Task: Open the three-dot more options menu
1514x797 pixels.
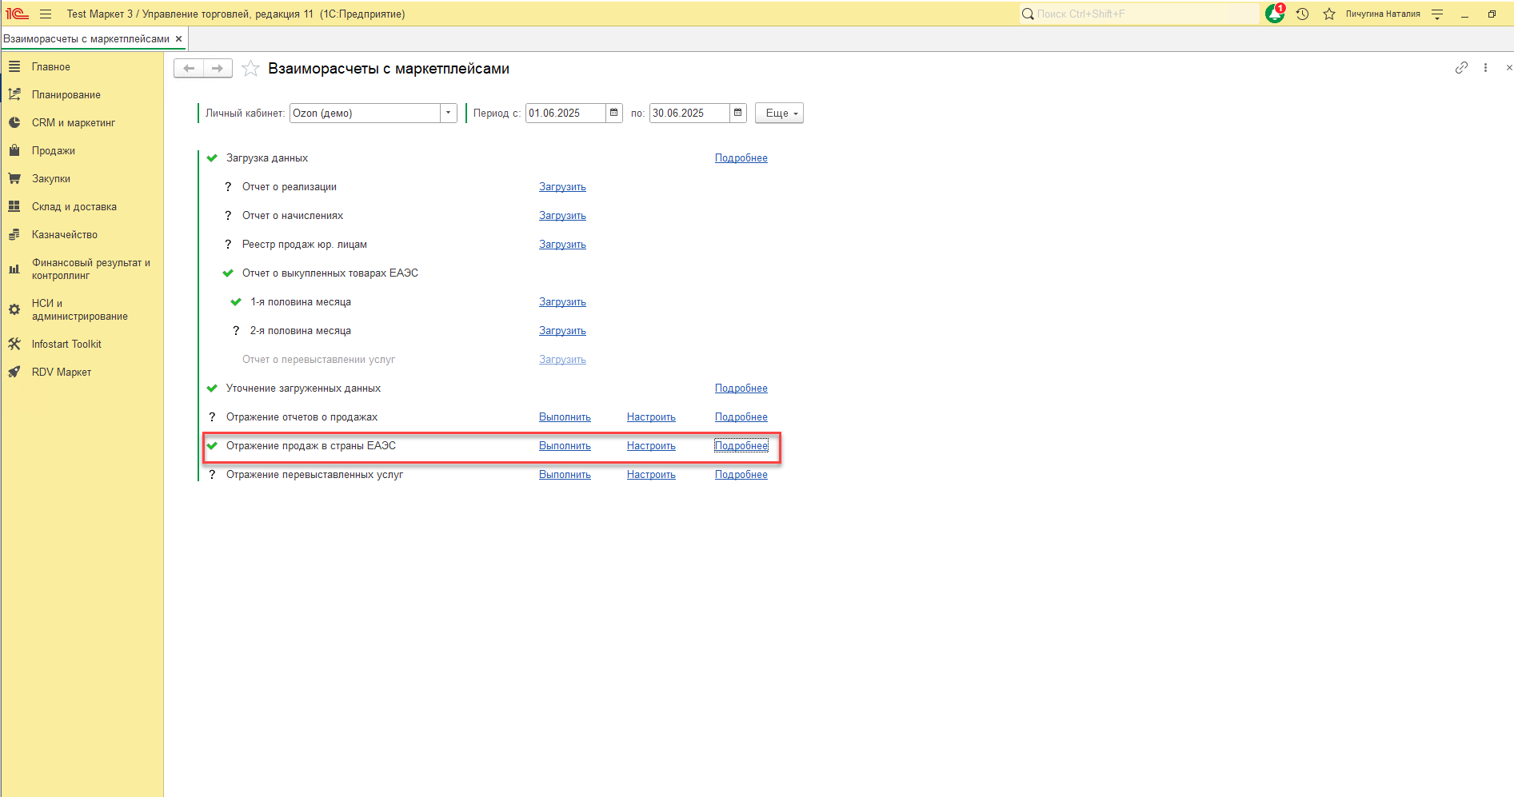Action: [1485, 68]
